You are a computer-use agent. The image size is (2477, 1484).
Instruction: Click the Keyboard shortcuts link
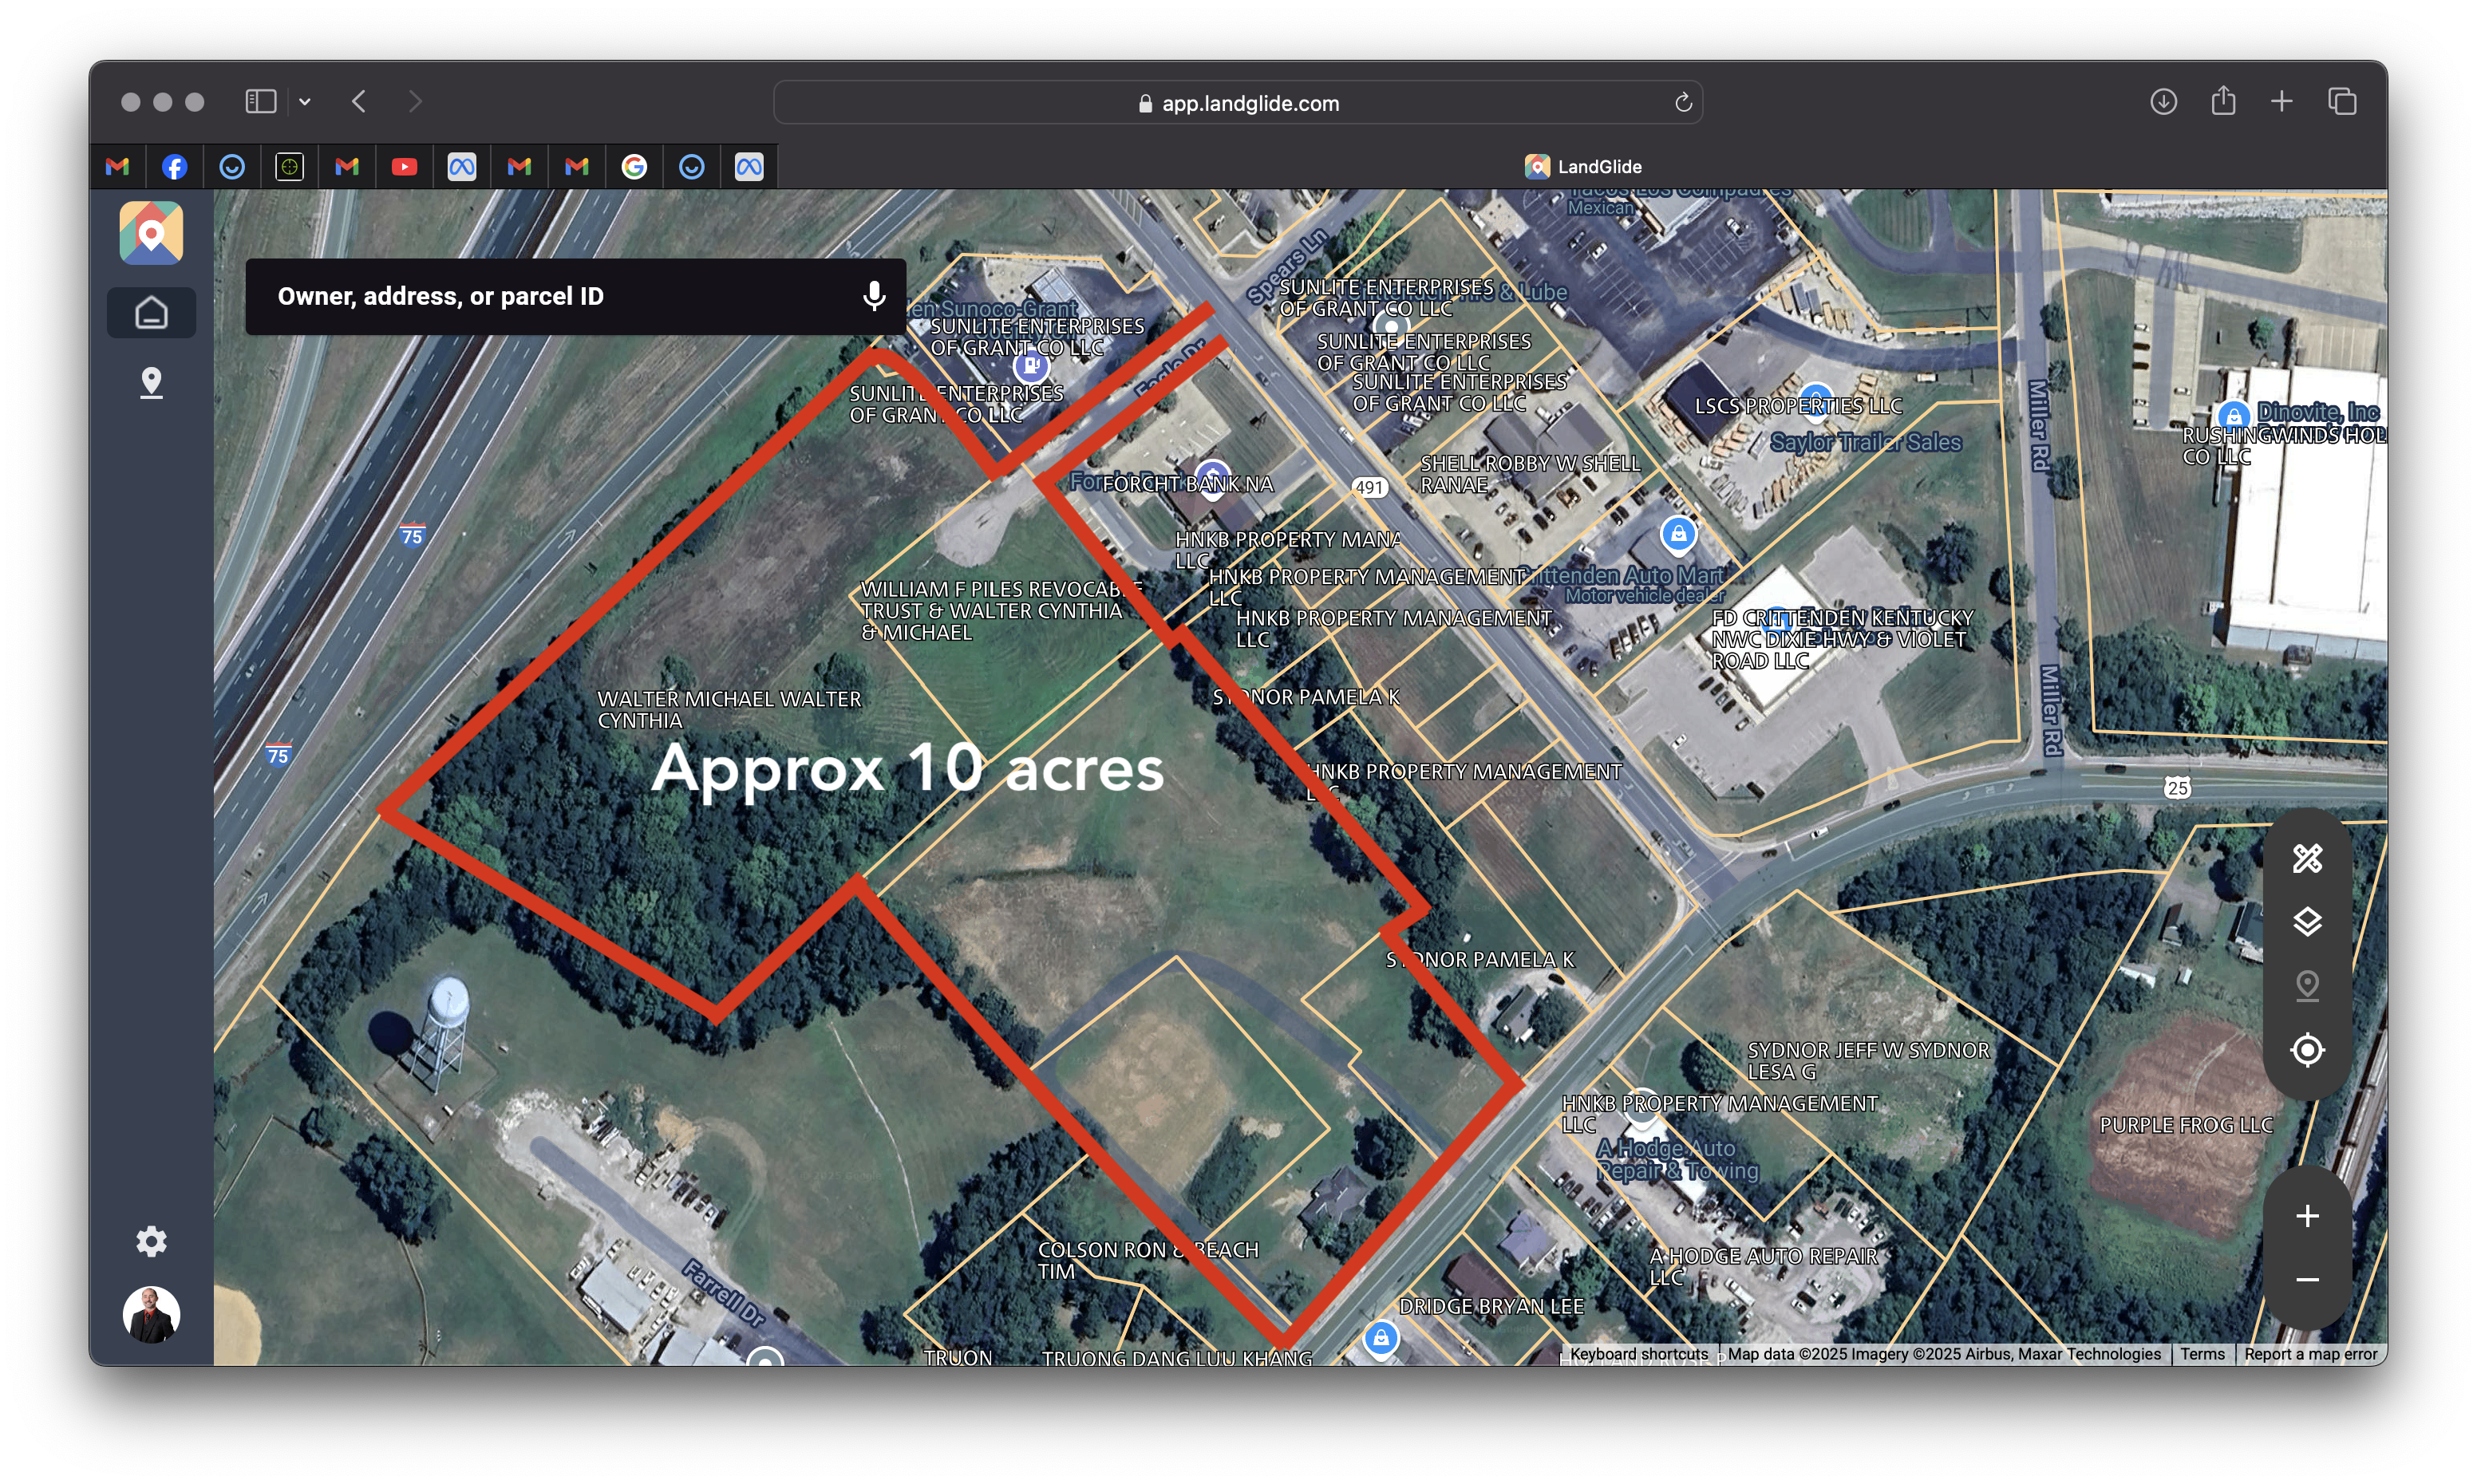[x=1638, y=1354]
